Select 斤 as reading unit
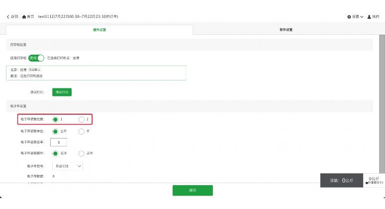The width and height of the screenshot is (385, 209). click(81, 132)
